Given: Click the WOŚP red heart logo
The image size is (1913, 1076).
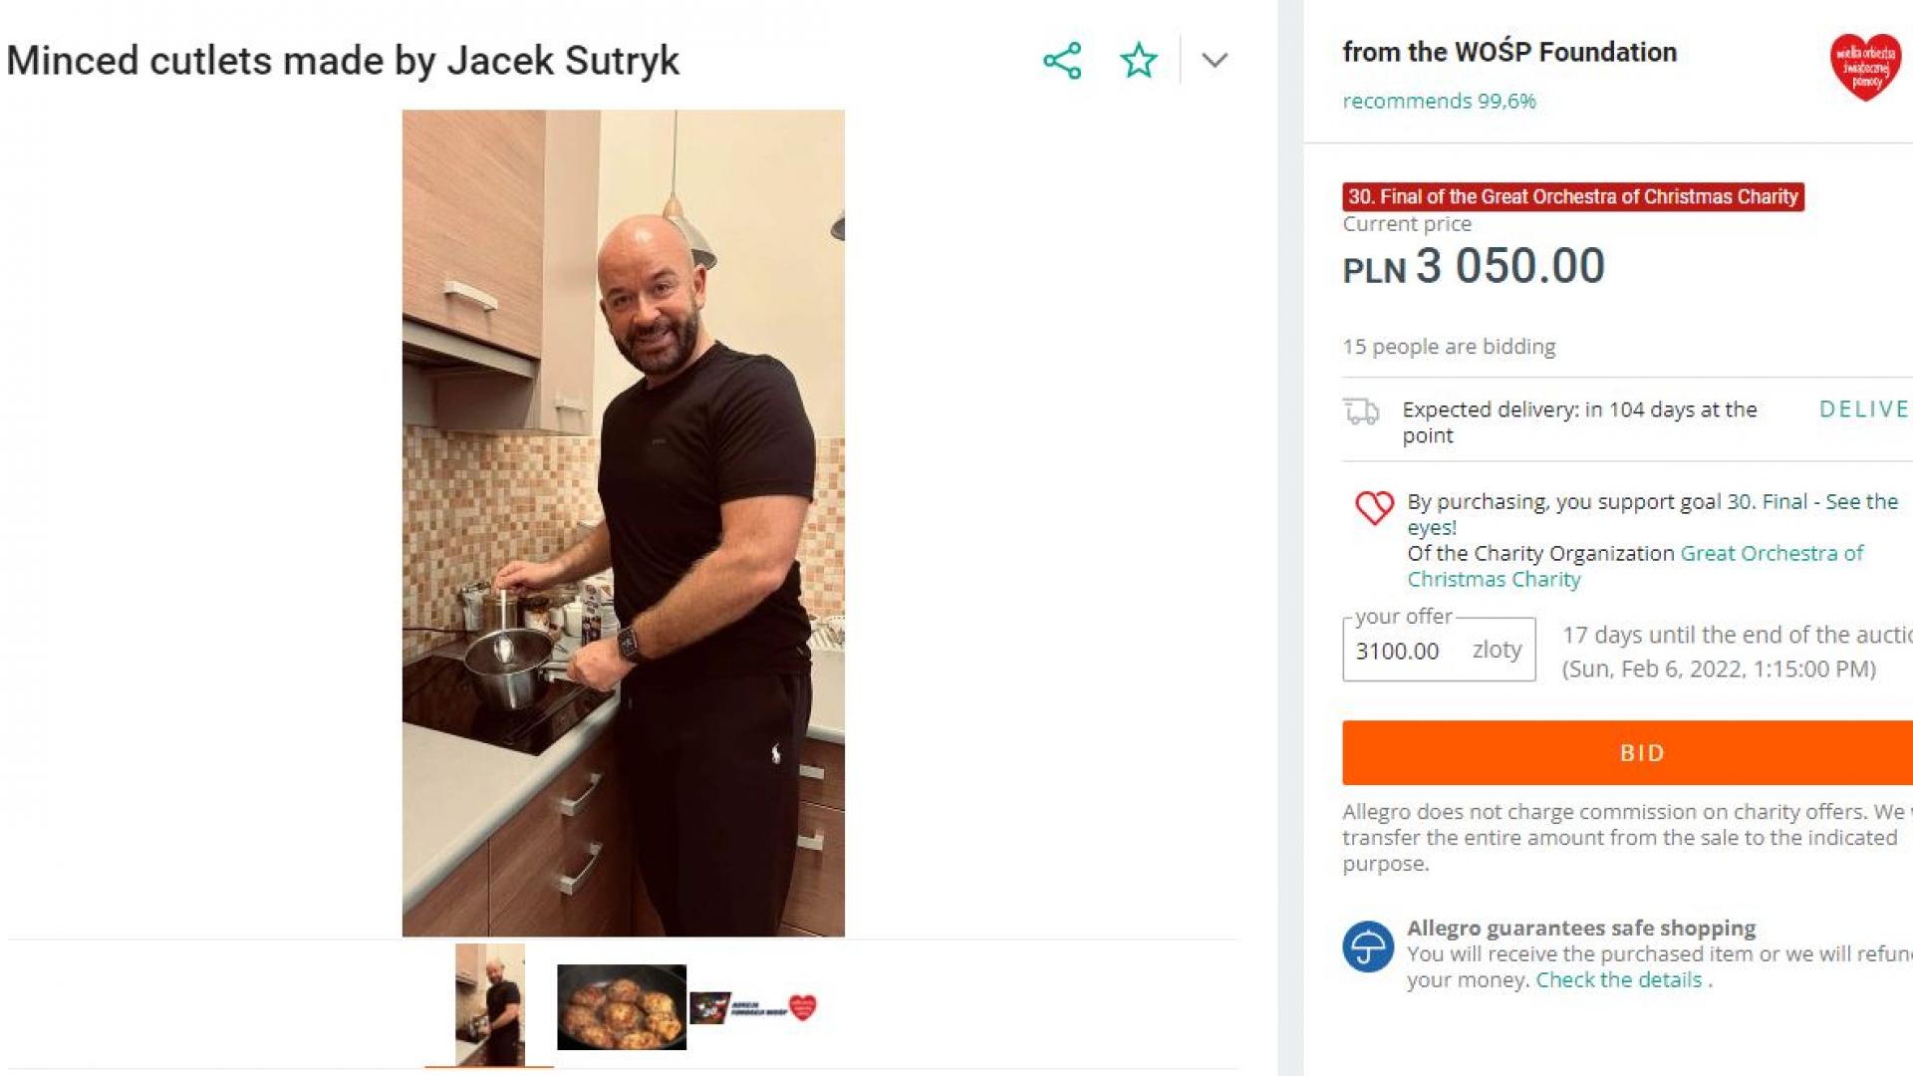Looking at the screenshot, I should 1865,67.
